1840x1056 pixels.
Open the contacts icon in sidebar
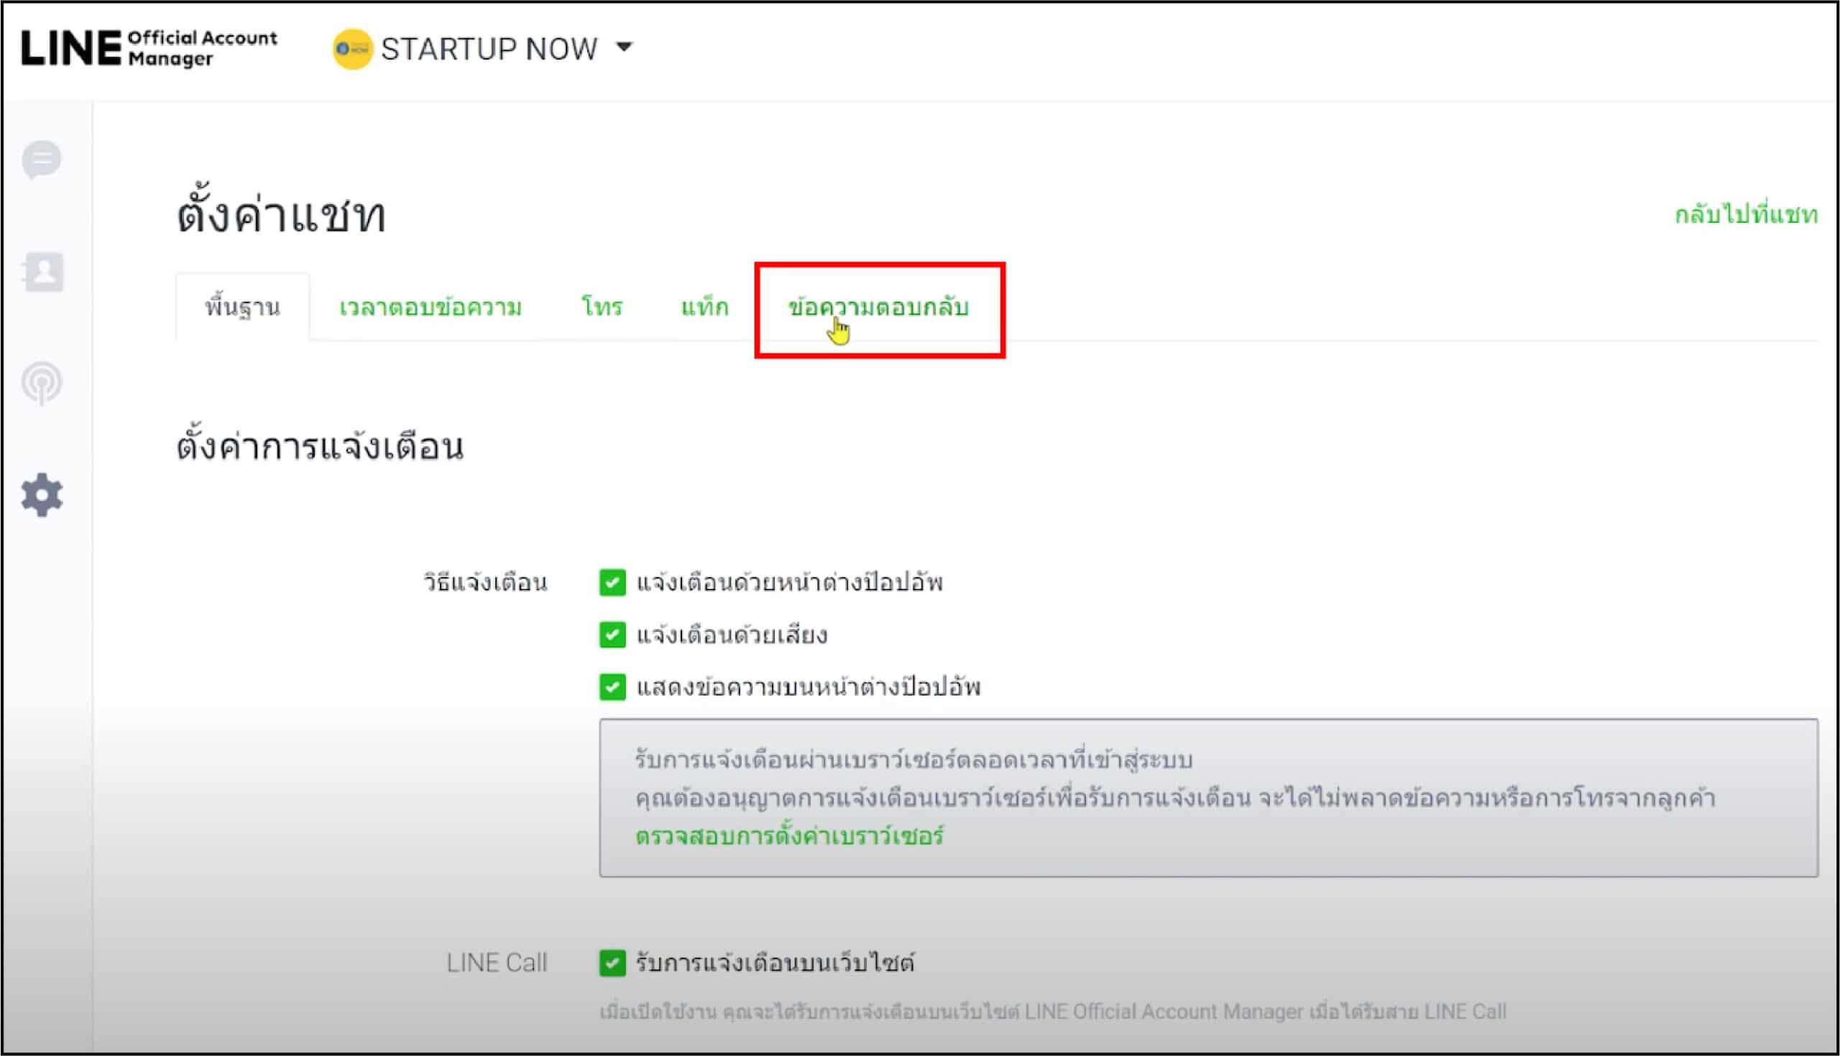tap(43, 272)
